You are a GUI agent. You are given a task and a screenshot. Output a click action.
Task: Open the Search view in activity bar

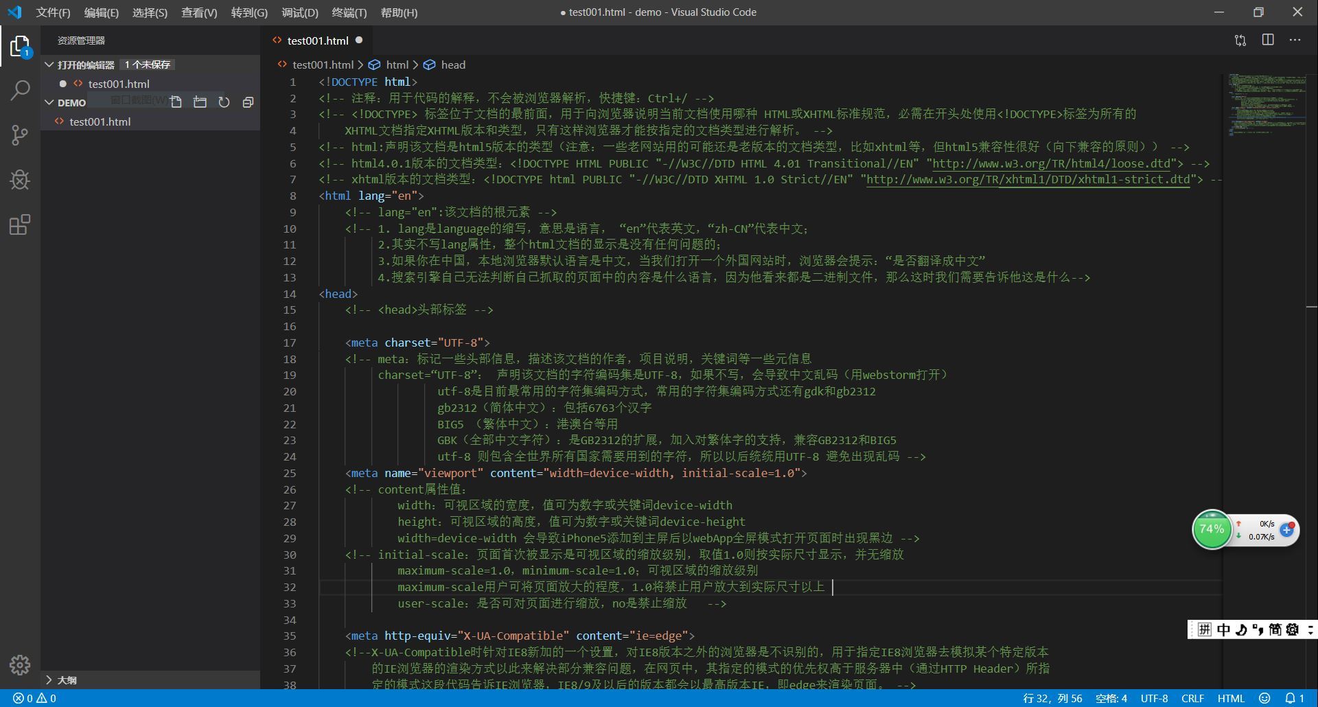pyautogui.click(x=20, y=90)
